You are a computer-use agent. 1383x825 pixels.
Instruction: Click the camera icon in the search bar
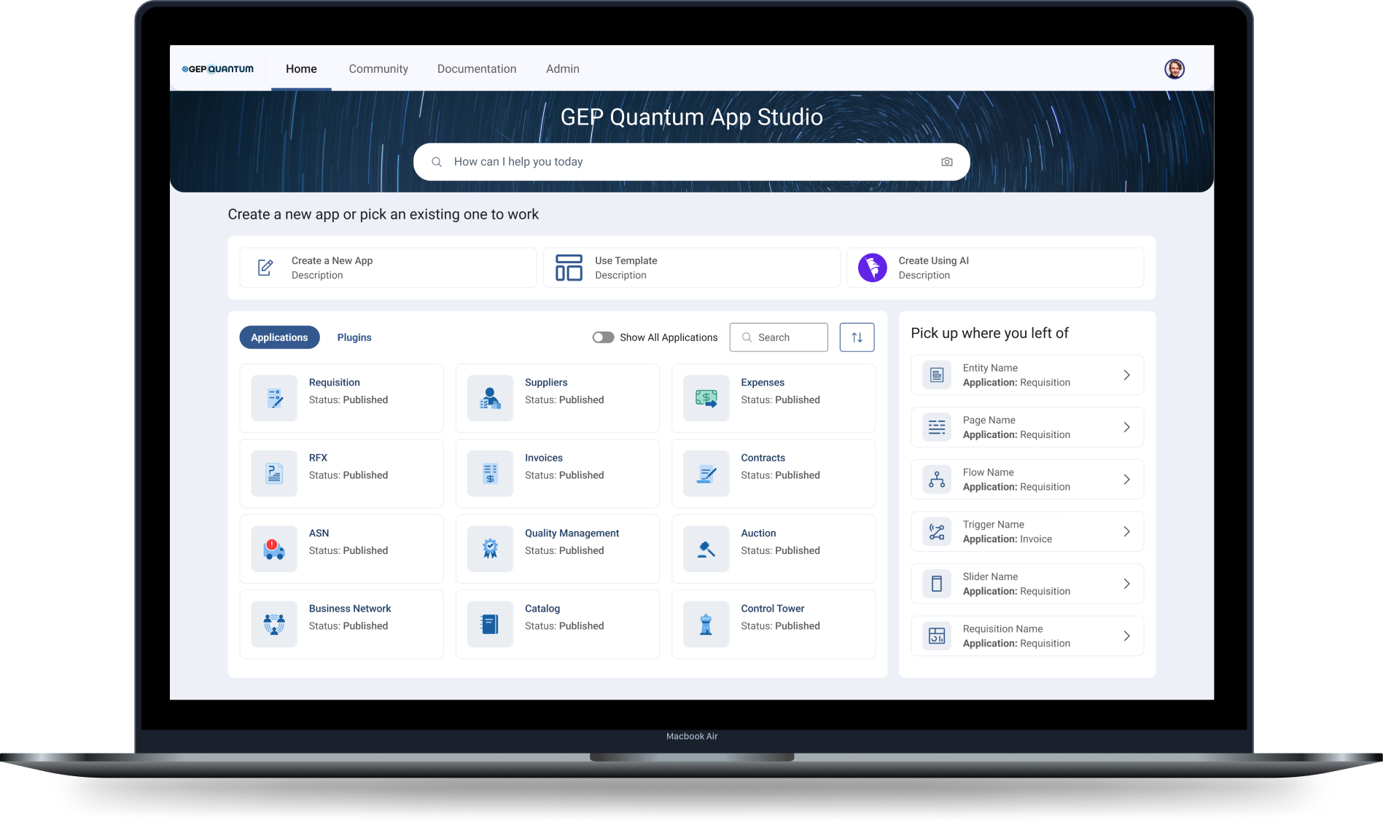pyautogui.click(x=946, y=162)
